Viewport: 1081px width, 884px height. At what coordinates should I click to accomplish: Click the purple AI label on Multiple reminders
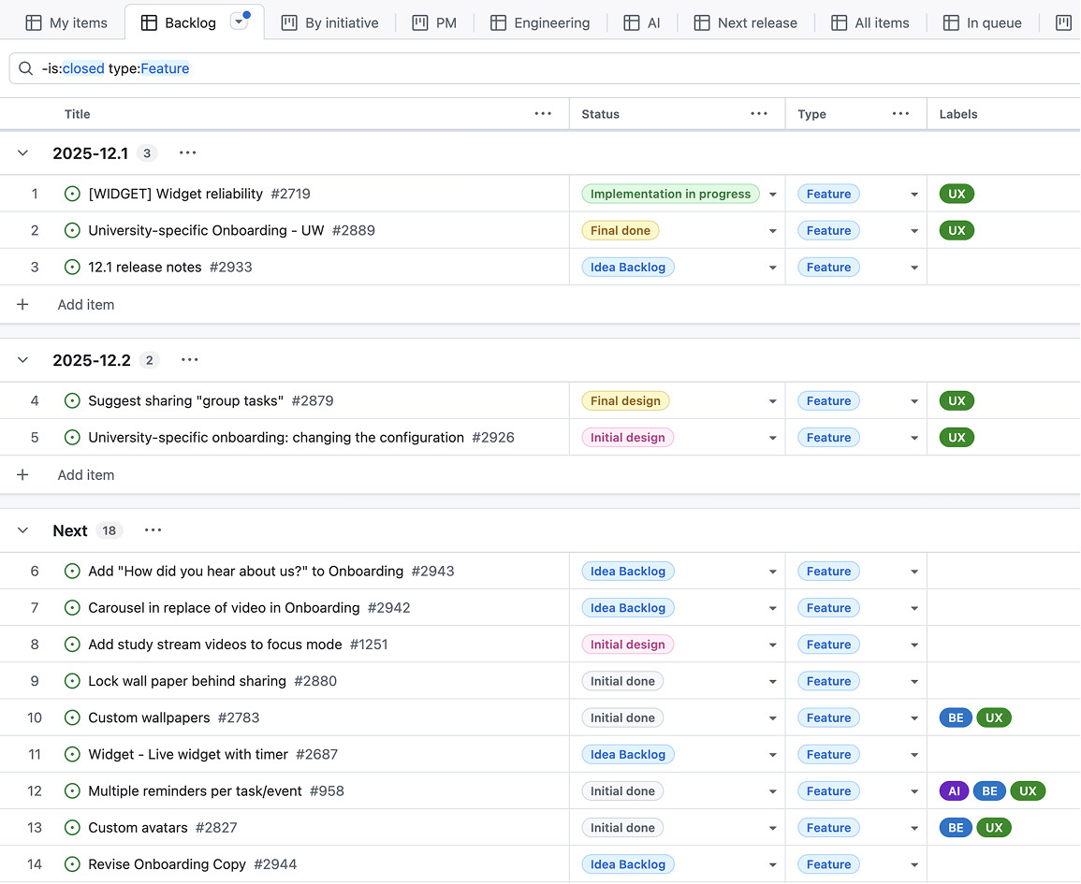pos(954,791)
